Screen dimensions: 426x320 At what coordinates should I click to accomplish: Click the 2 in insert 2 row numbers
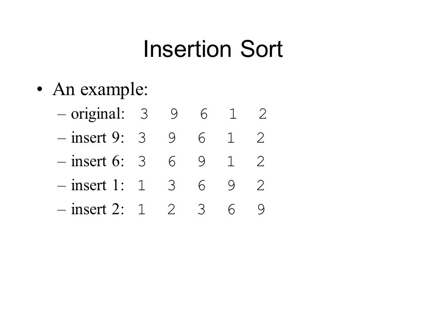tap(171, 209)
